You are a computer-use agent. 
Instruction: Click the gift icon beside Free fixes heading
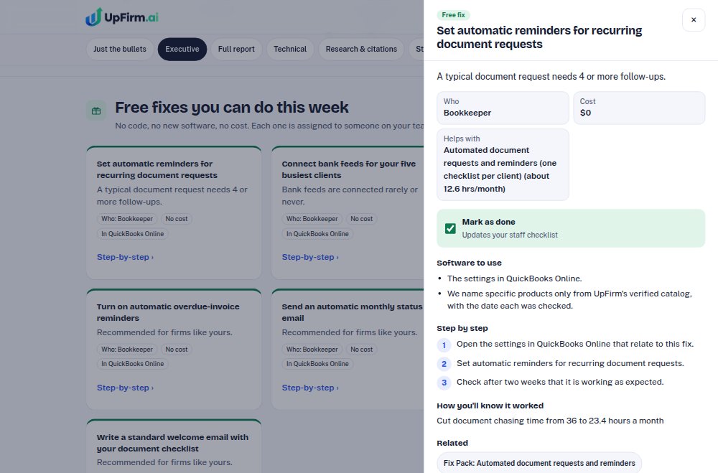[96, 111]
